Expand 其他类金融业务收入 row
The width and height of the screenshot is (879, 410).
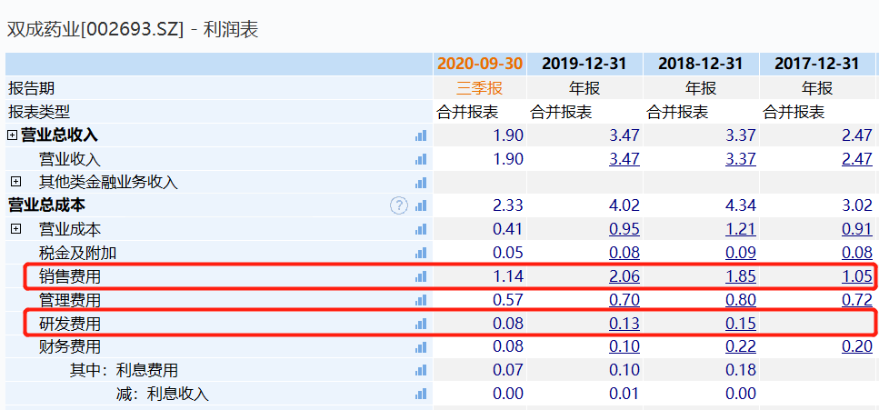pyautogui.click(x=15, y=182)
